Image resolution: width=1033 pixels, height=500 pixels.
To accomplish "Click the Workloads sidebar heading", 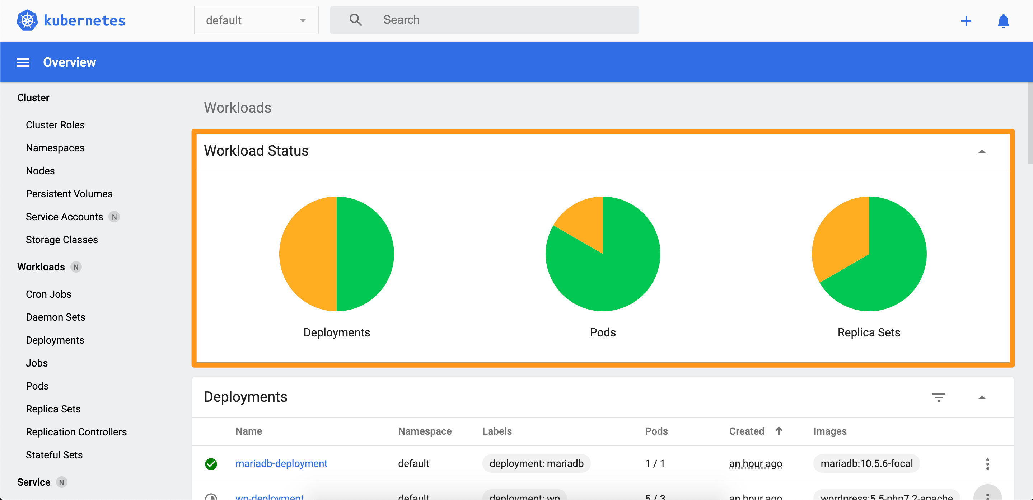I will point(41,267).
